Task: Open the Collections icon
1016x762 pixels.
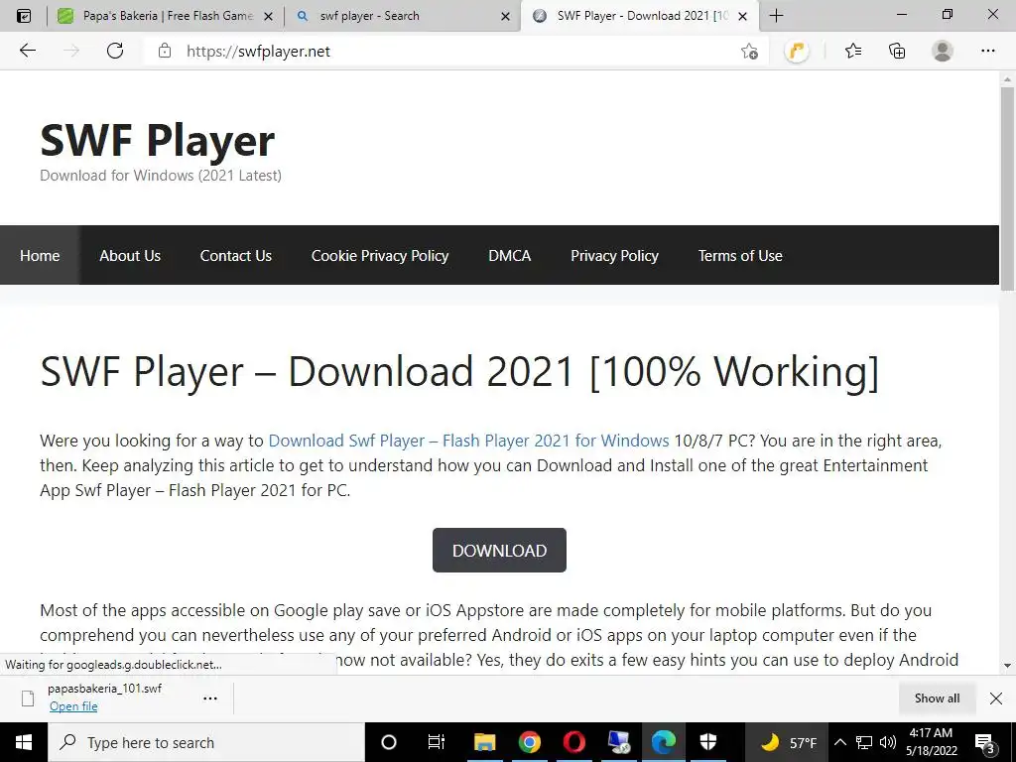Action: tap(897, 51)
